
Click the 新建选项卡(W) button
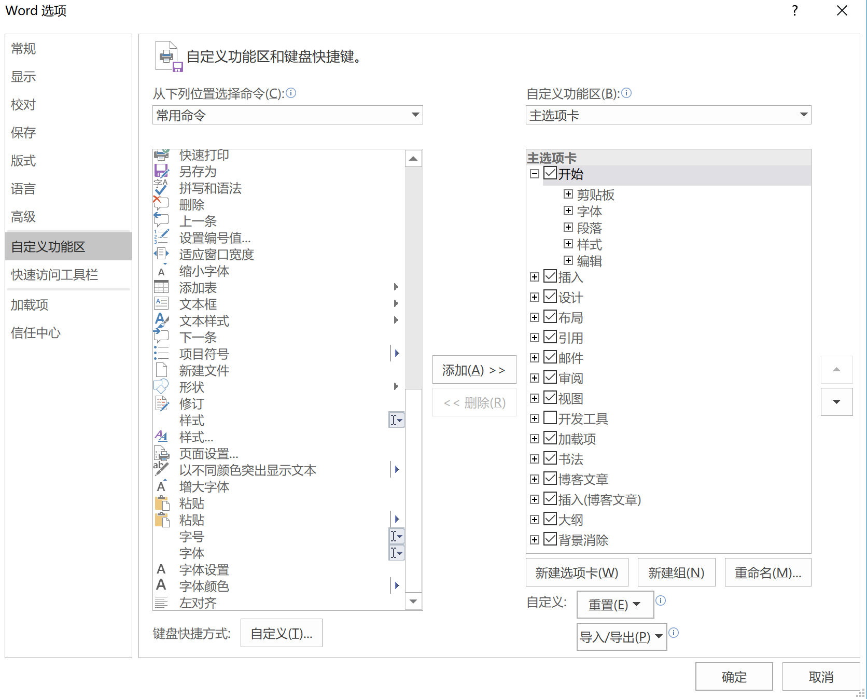pos(577,572)
